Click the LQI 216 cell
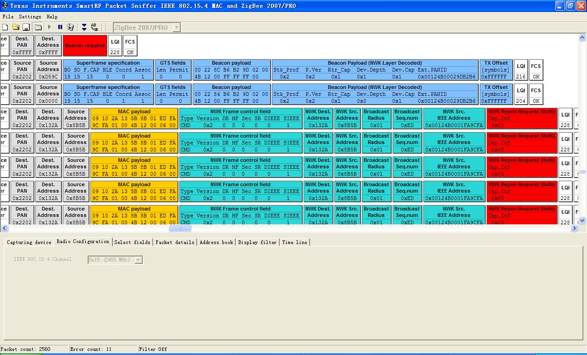 pos(521,70)
